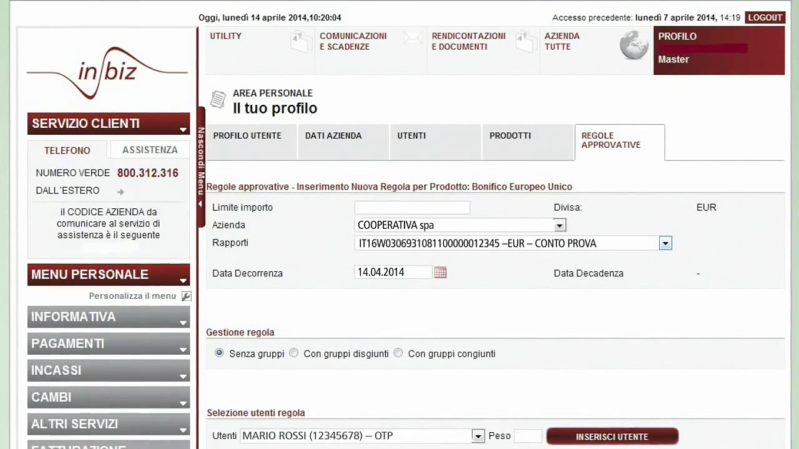The height and width of the screenshot is (449, 799).
Task: Expand the Menu Personale section
Action: coord(109,274)
